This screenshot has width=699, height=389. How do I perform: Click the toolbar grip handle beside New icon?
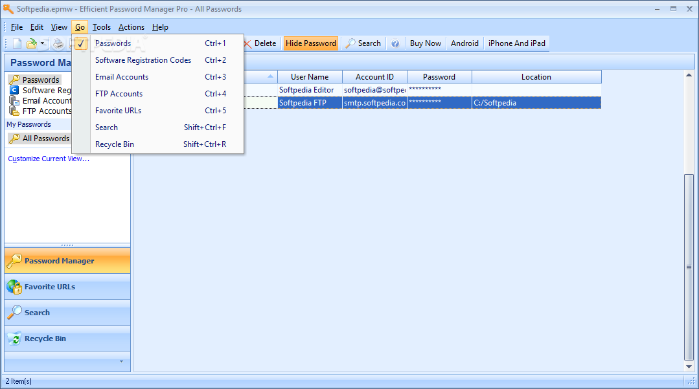6,43
